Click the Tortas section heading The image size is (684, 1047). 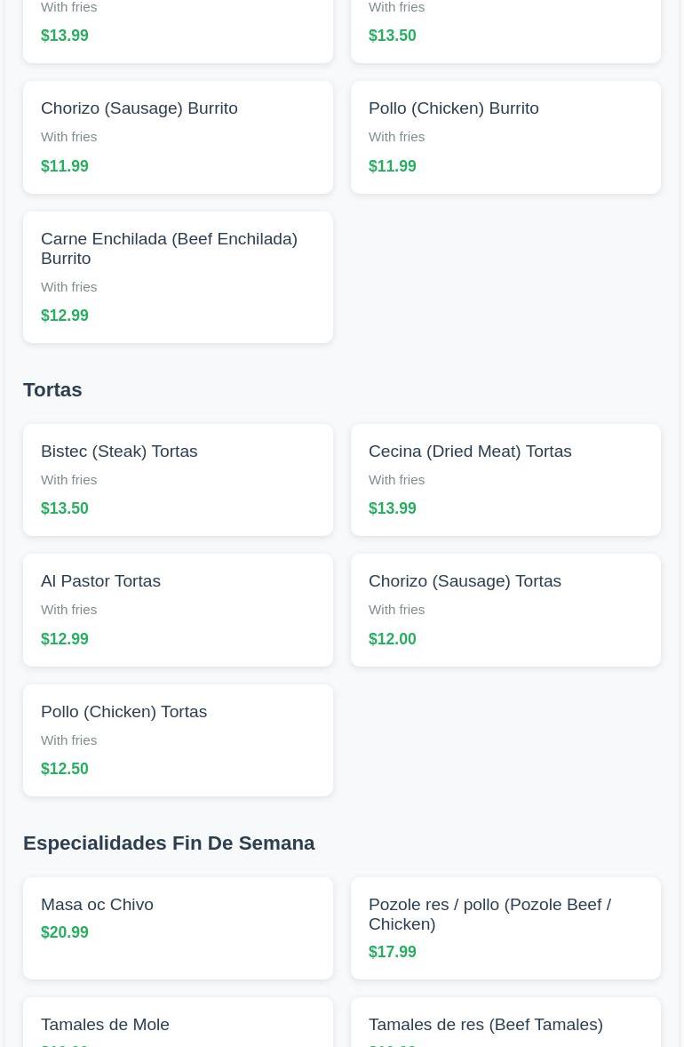pyautogui.click(x=52, y=389)
